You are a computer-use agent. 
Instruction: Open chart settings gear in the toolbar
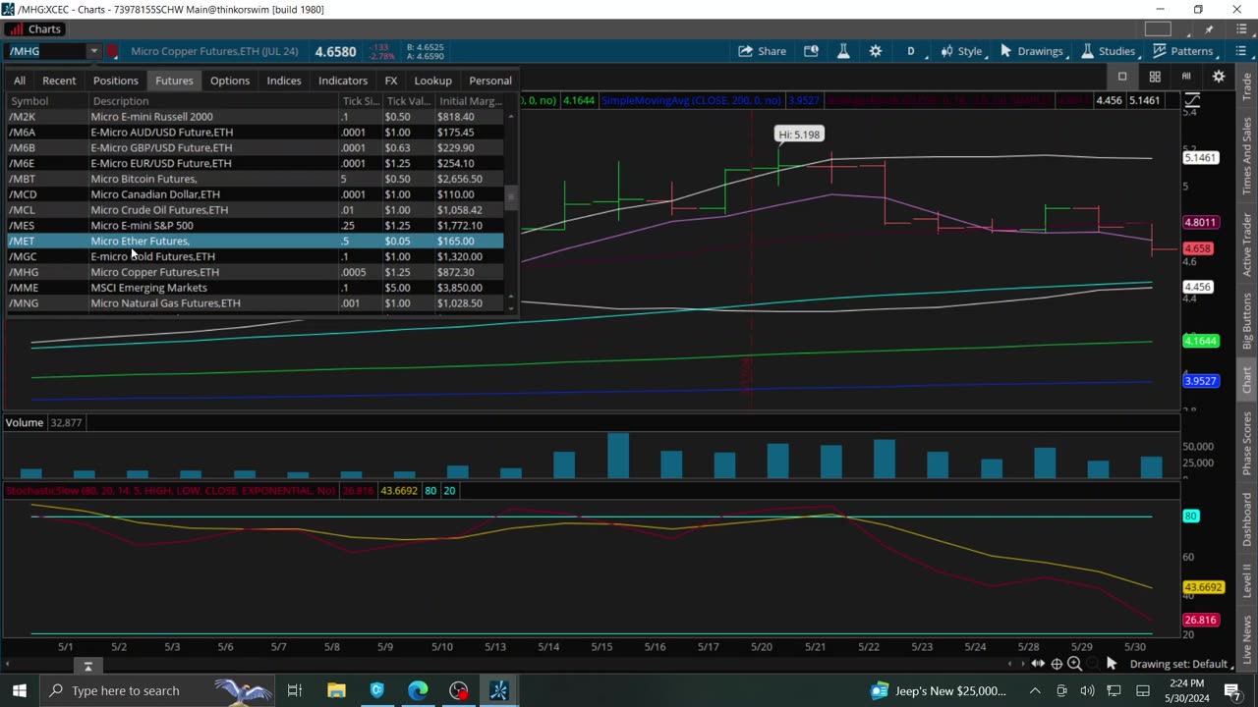876,51
